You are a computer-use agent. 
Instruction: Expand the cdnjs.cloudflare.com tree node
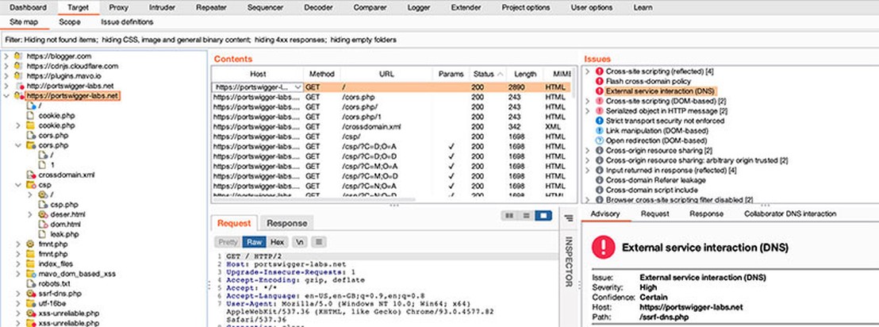(x=6, y=66)
